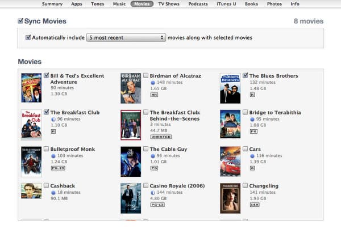This screenshot has height=242, width=341.
Task: Check Casino Royale (2006) movie
Action: pyautogui.click(x=145, y=185)
